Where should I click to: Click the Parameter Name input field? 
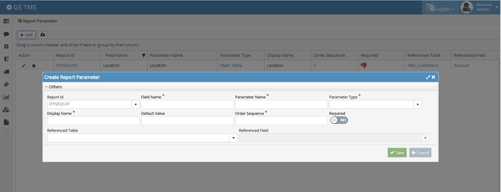pyautogui.click(x=281, y=104)
